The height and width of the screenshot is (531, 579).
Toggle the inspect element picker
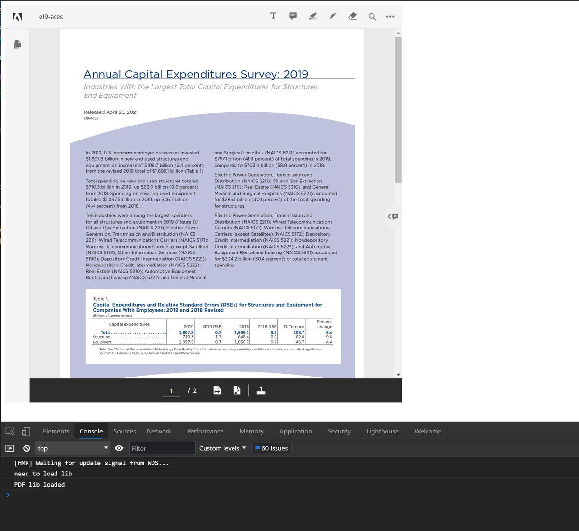pos(10,431)
